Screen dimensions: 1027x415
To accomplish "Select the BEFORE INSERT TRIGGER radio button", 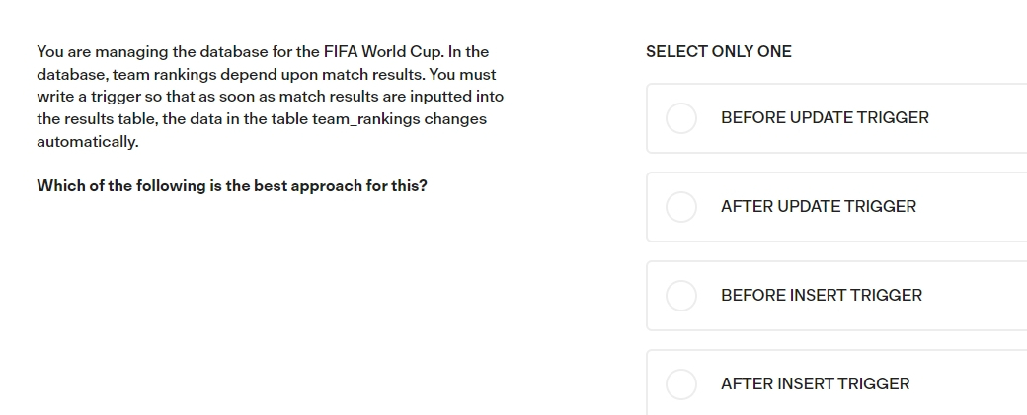I will coord(681,296).
